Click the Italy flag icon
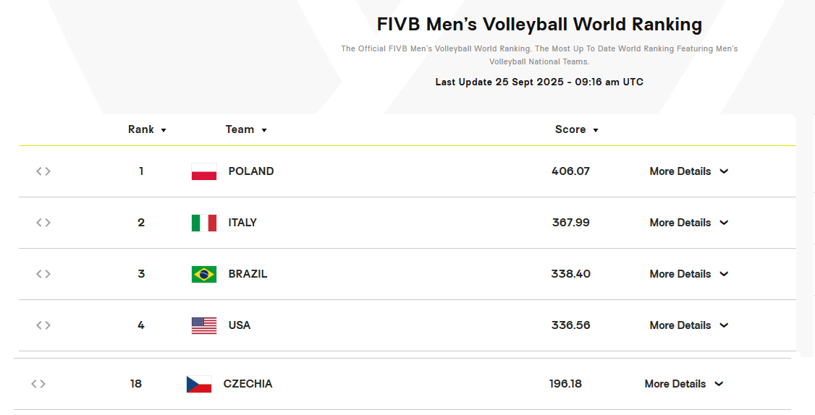Viewport: 815px width, 415px height. pos(204,223)
